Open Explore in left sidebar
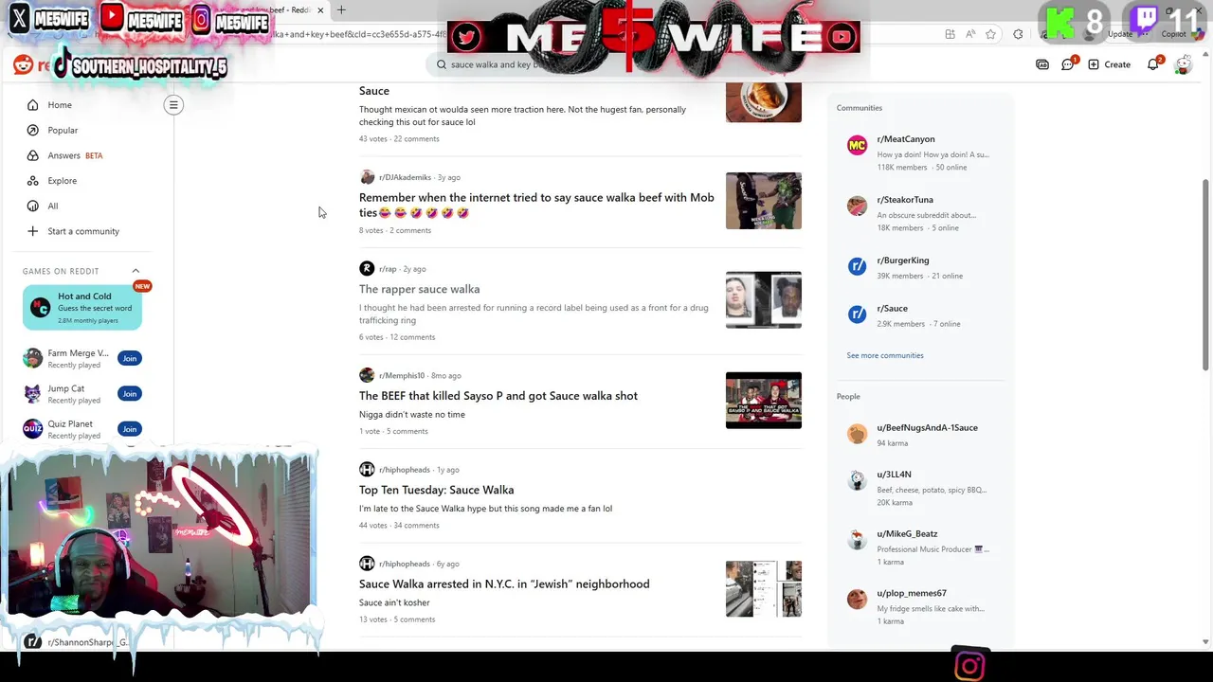1213x682 pixels. click(x=62, y=181)
